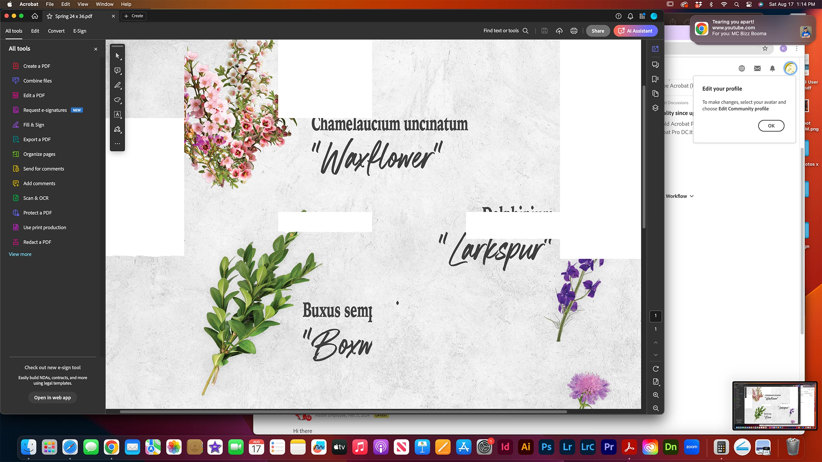Select the arrow selection tool
The image size is (822, 462).
pyautogui.click(x=117, y=56)
